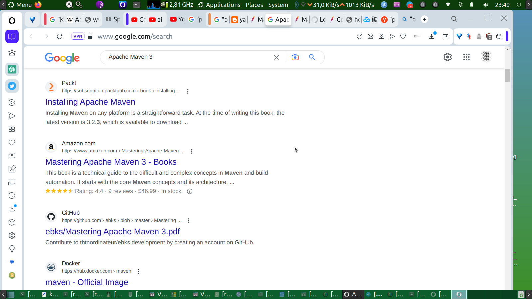Open ChatGPT in the Opera sidebar
The width and height of the screenshot is (532, 299).
(x=12, y=69)
